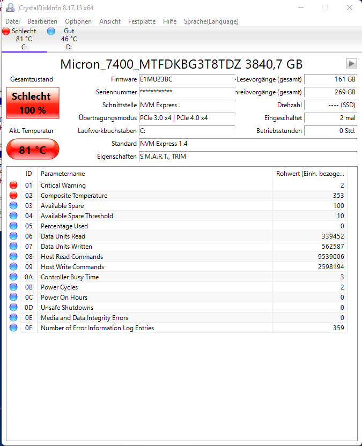Select the Percentage Used parameter name
362x446 pixels.
[64, 226]
